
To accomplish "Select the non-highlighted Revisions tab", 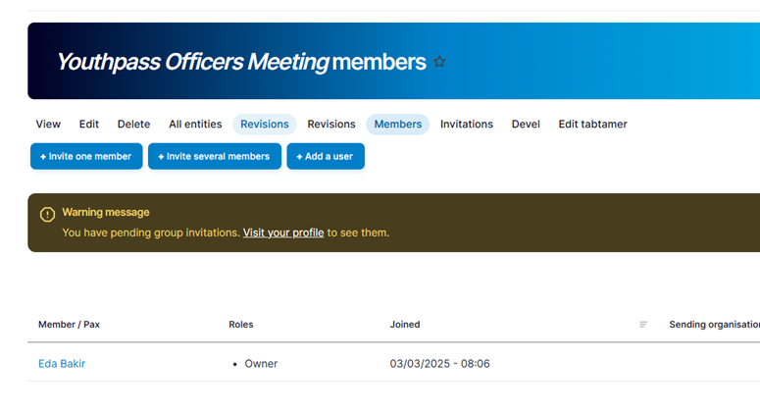I will (331, 124).
